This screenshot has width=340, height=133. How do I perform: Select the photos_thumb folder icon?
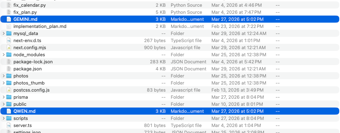(8, 83)
